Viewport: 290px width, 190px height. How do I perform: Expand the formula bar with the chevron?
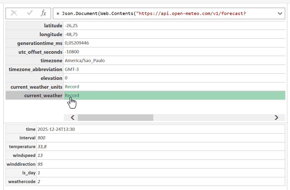pyautogui.click(x=280, y=13)
